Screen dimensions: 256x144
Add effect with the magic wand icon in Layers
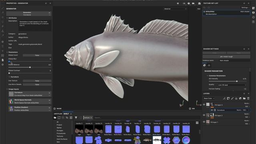(224, 98)
